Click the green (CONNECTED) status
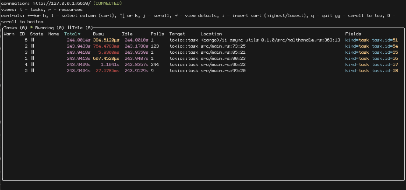Viewport: 406px width, 190px height. (x=107, y=3)
